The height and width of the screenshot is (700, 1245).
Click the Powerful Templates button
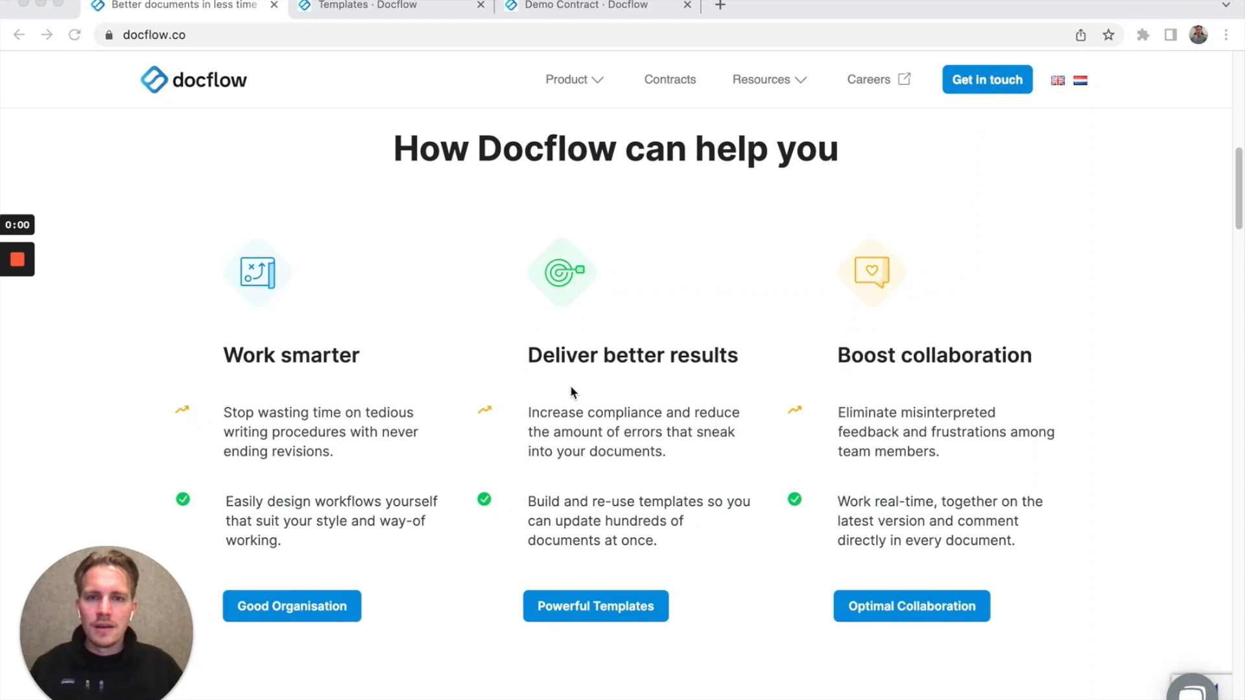pos(595,606)
